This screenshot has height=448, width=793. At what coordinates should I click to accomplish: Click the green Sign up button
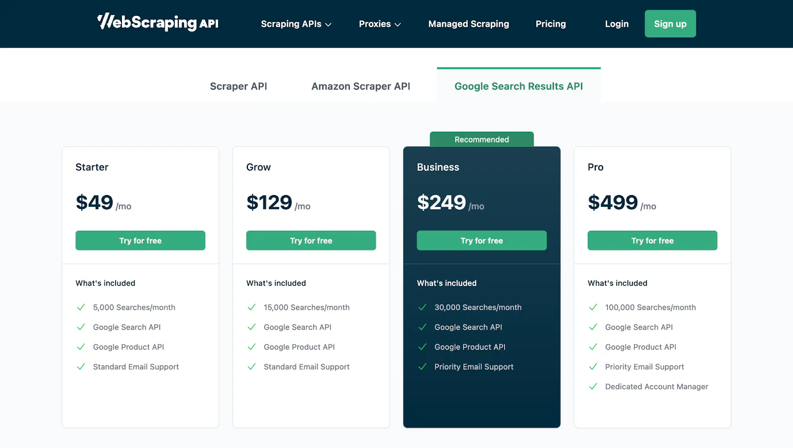pyautogui.click(x=670, y=24)
